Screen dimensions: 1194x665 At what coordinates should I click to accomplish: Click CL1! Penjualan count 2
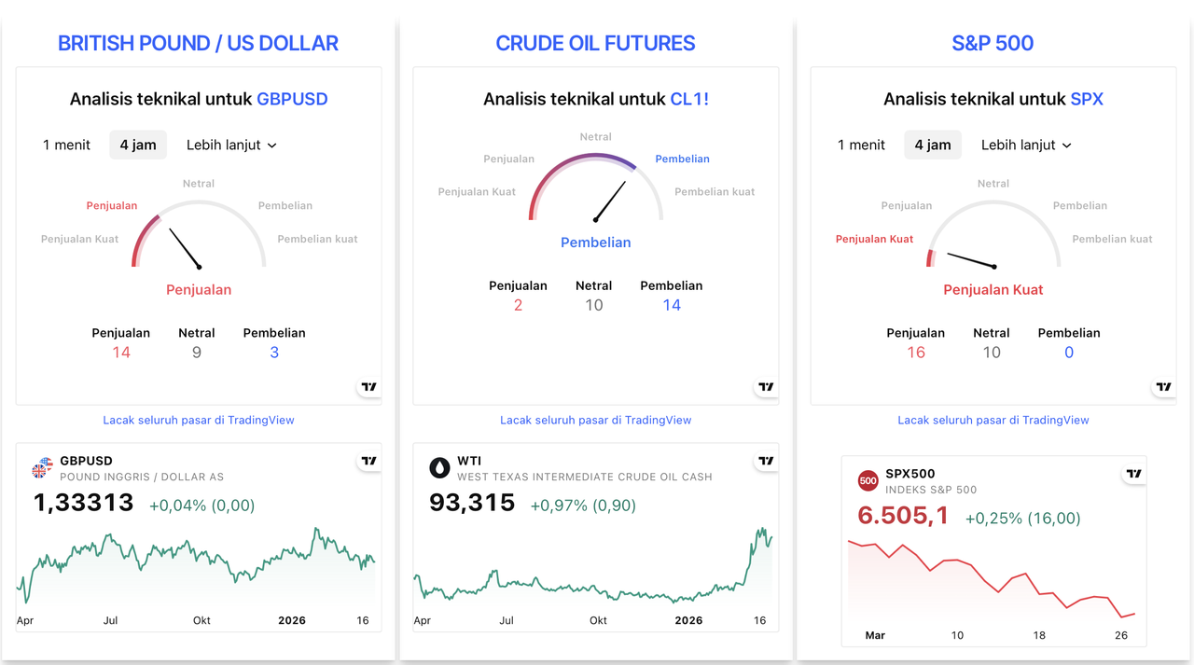(519, 305)
